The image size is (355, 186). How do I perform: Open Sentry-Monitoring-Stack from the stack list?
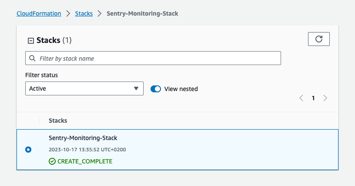tap(83, 138)
